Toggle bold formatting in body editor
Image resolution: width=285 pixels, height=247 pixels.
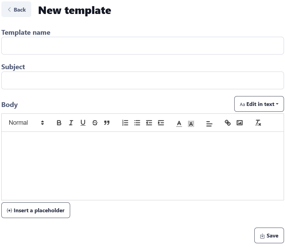pos(59,123)
